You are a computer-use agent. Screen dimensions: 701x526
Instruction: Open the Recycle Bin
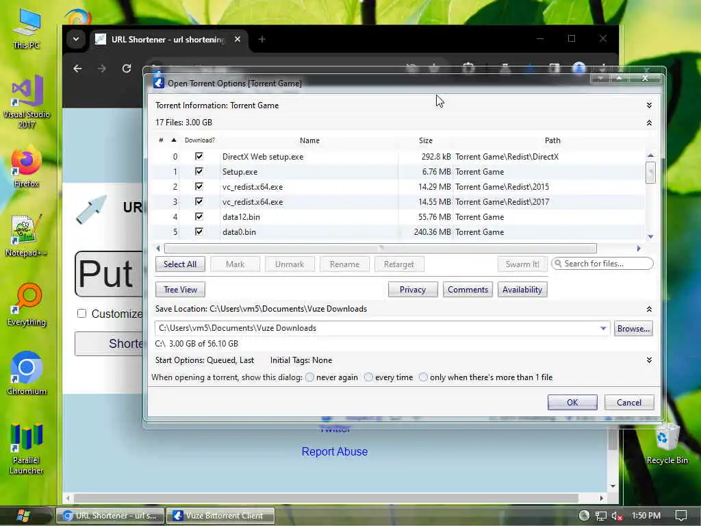667,443
